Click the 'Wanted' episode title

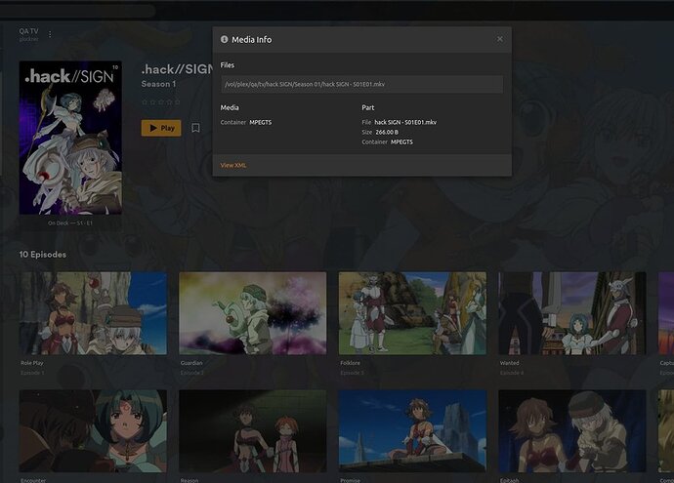(x=509, y=363)
